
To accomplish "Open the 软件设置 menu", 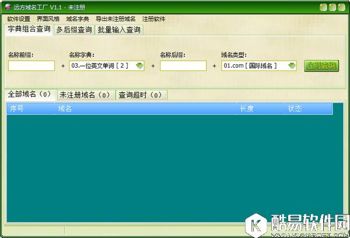I will coord(19,19).
